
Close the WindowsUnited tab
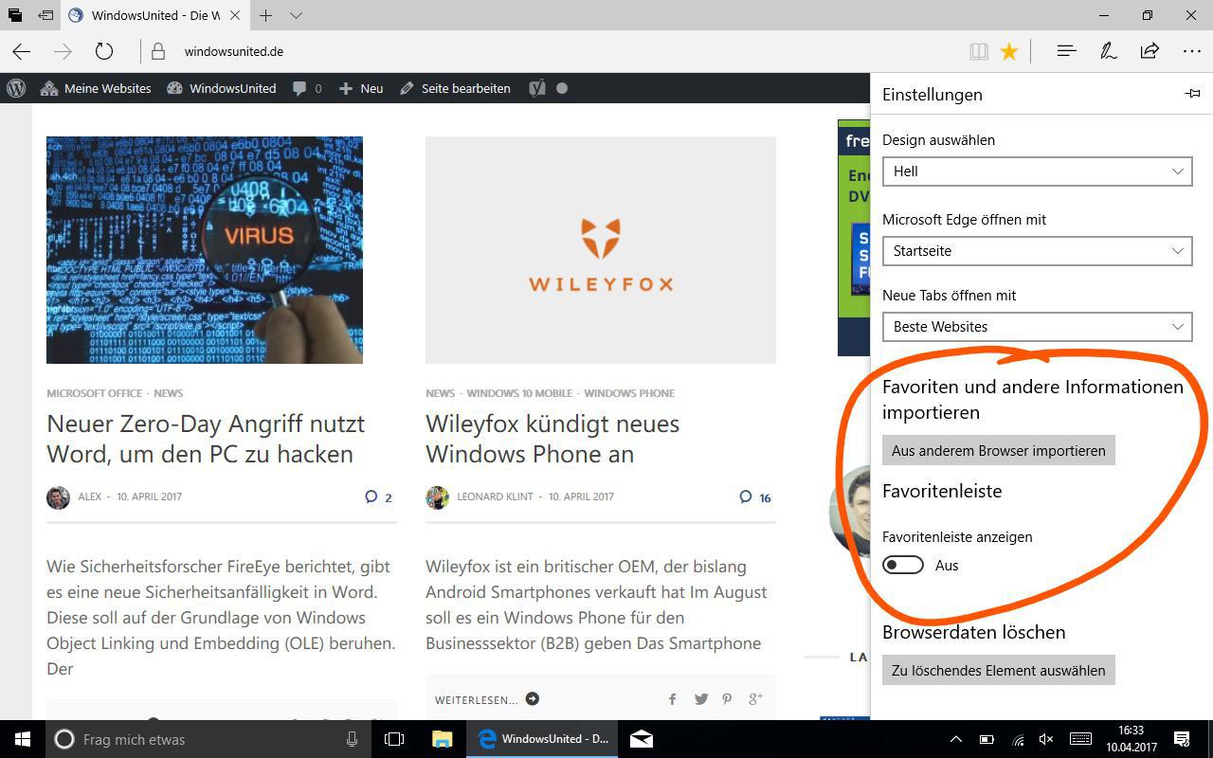[x=234, y=15]
